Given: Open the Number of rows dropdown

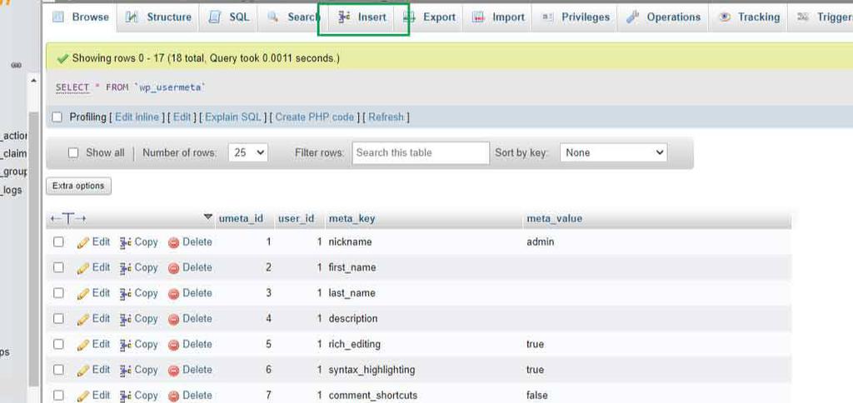Looking at the screenshot, I should click(x=248, y=153).
